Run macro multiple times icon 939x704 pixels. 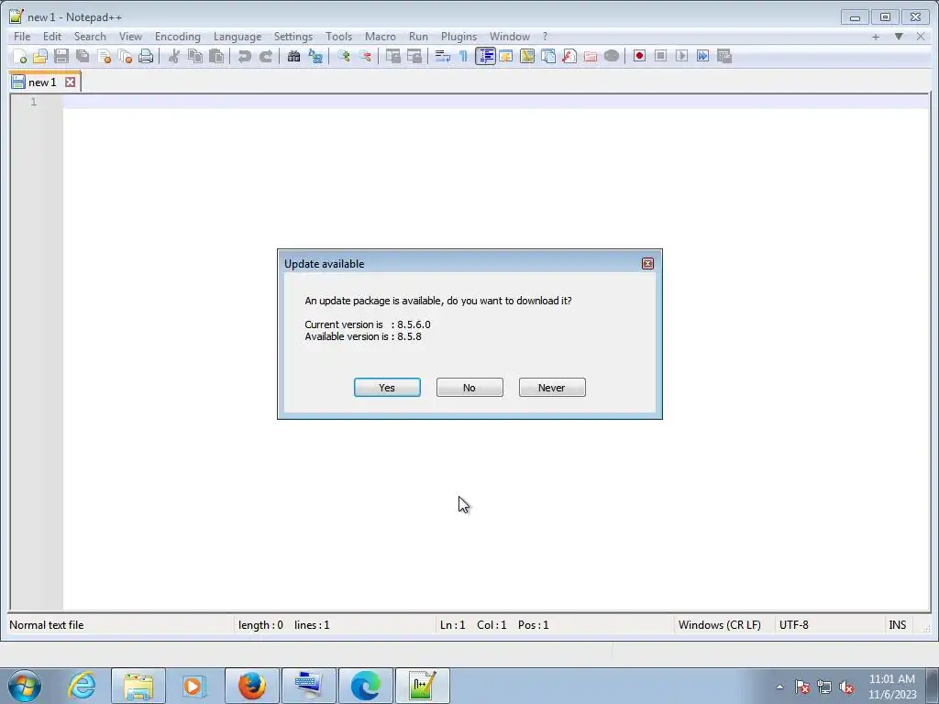pos(703,56)
